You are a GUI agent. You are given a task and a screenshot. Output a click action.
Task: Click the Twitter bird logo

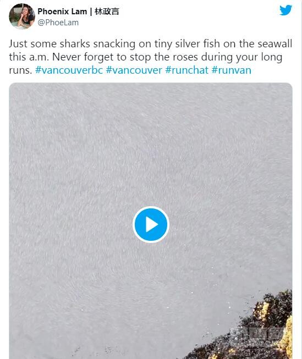pos(285,10)
